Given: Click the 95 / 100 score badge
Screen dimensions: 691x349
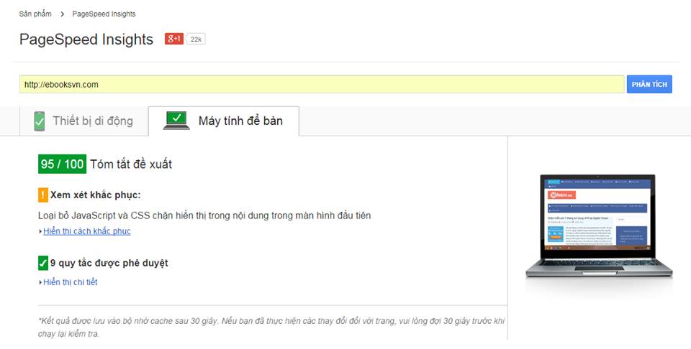Looking at the screenshot, I should 62,164.
